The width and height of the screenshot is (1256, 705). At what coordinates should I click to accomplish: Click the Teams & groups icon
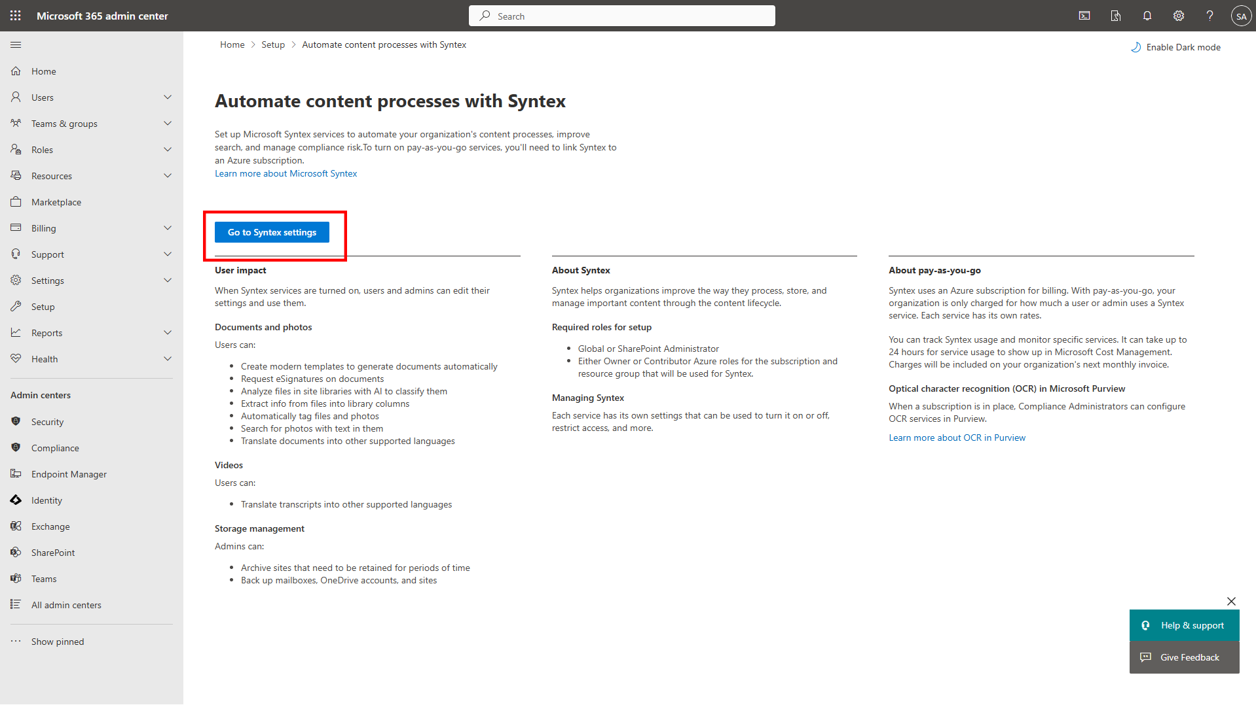tap(16, 124)
